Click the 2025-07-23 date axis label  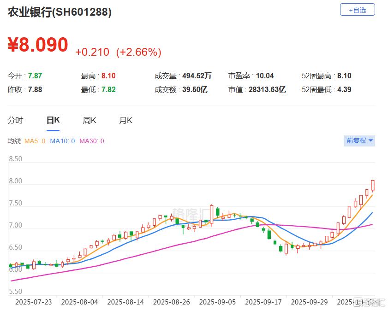pyautogui.click(x=33, y=302)
